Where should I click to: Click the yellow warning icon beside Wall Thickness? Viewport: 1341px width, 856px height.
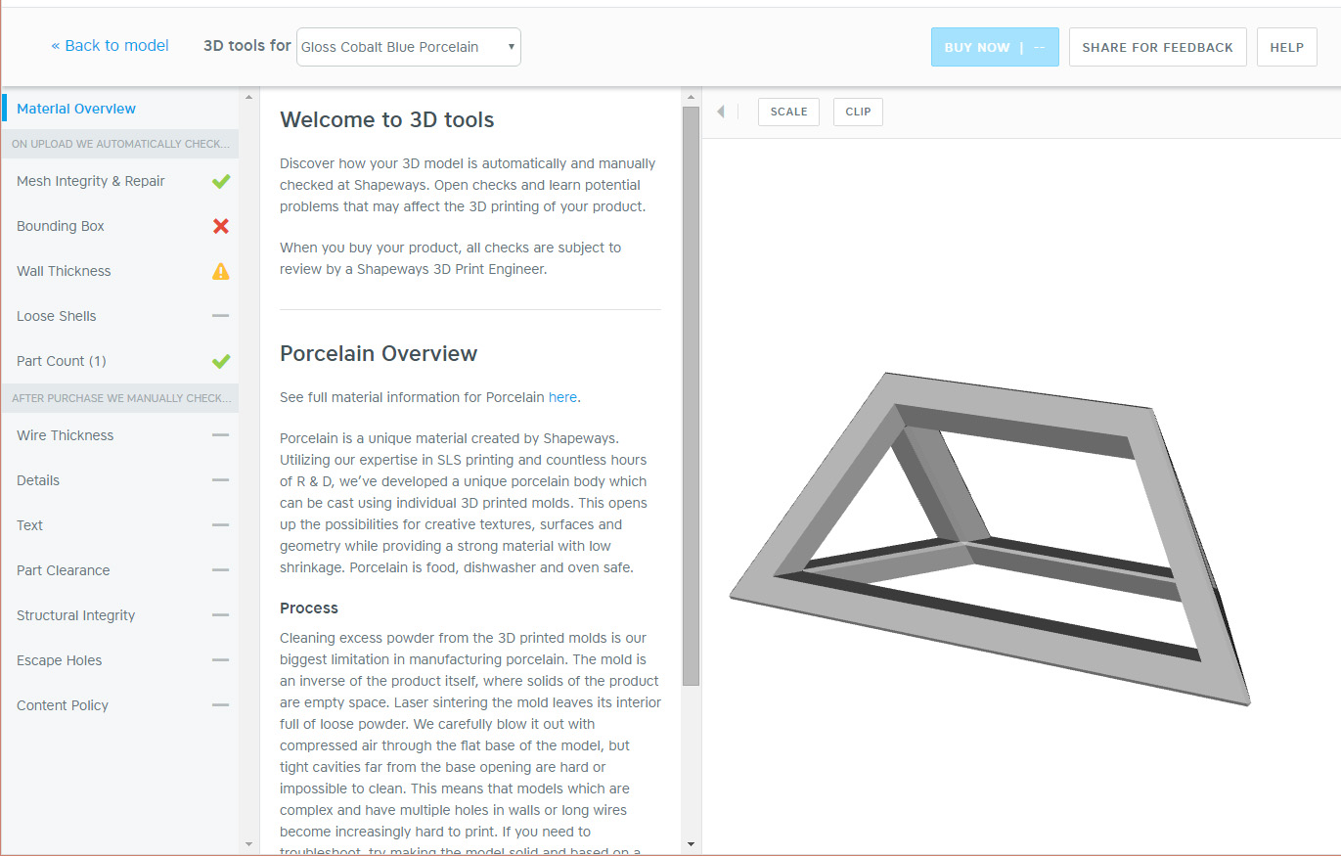pos(221,271)
